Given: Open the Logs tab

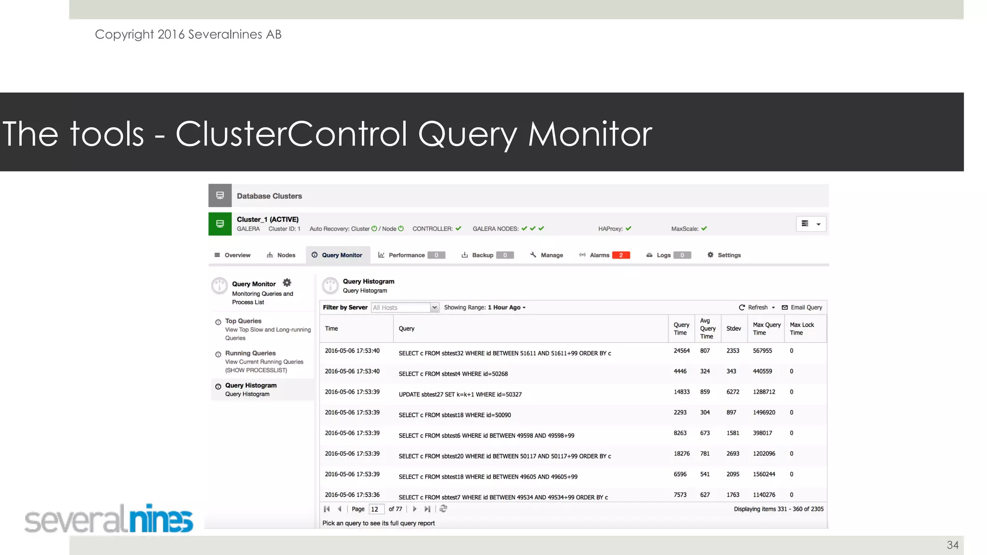Looking at the screenshot, I should (668, 255).
